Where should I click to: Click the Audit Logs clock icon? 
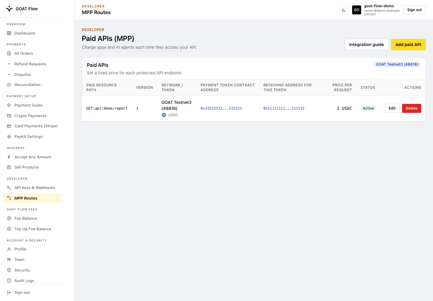tap(9, 281)
